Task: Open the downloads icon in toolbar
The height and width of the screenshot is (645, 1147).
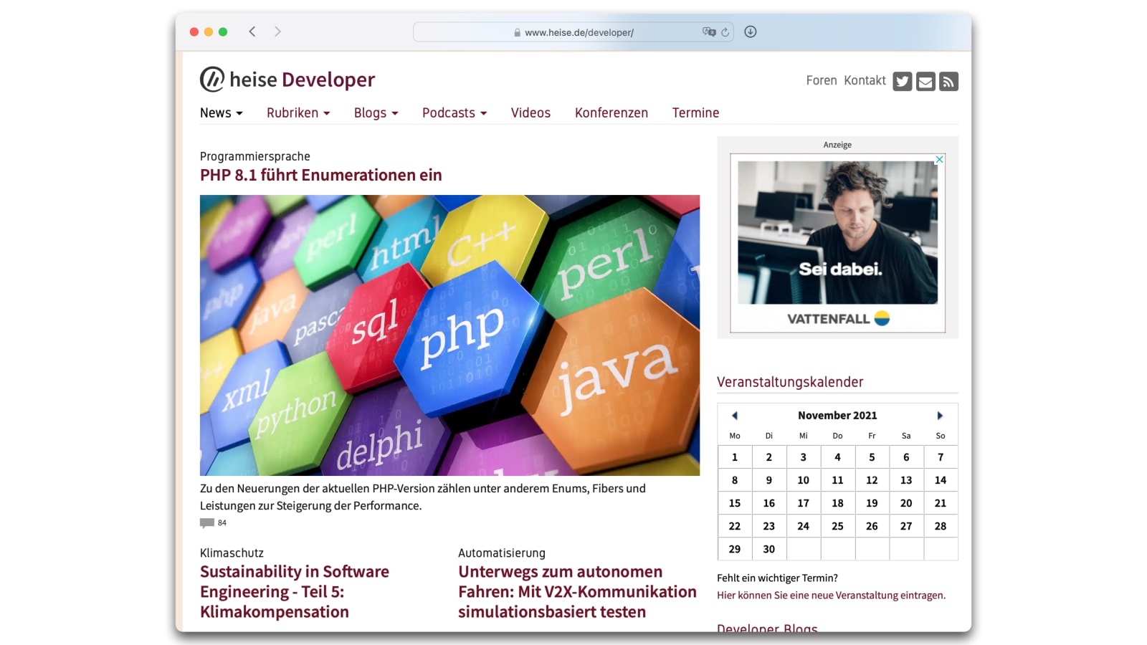Action: tap(751, 32)
